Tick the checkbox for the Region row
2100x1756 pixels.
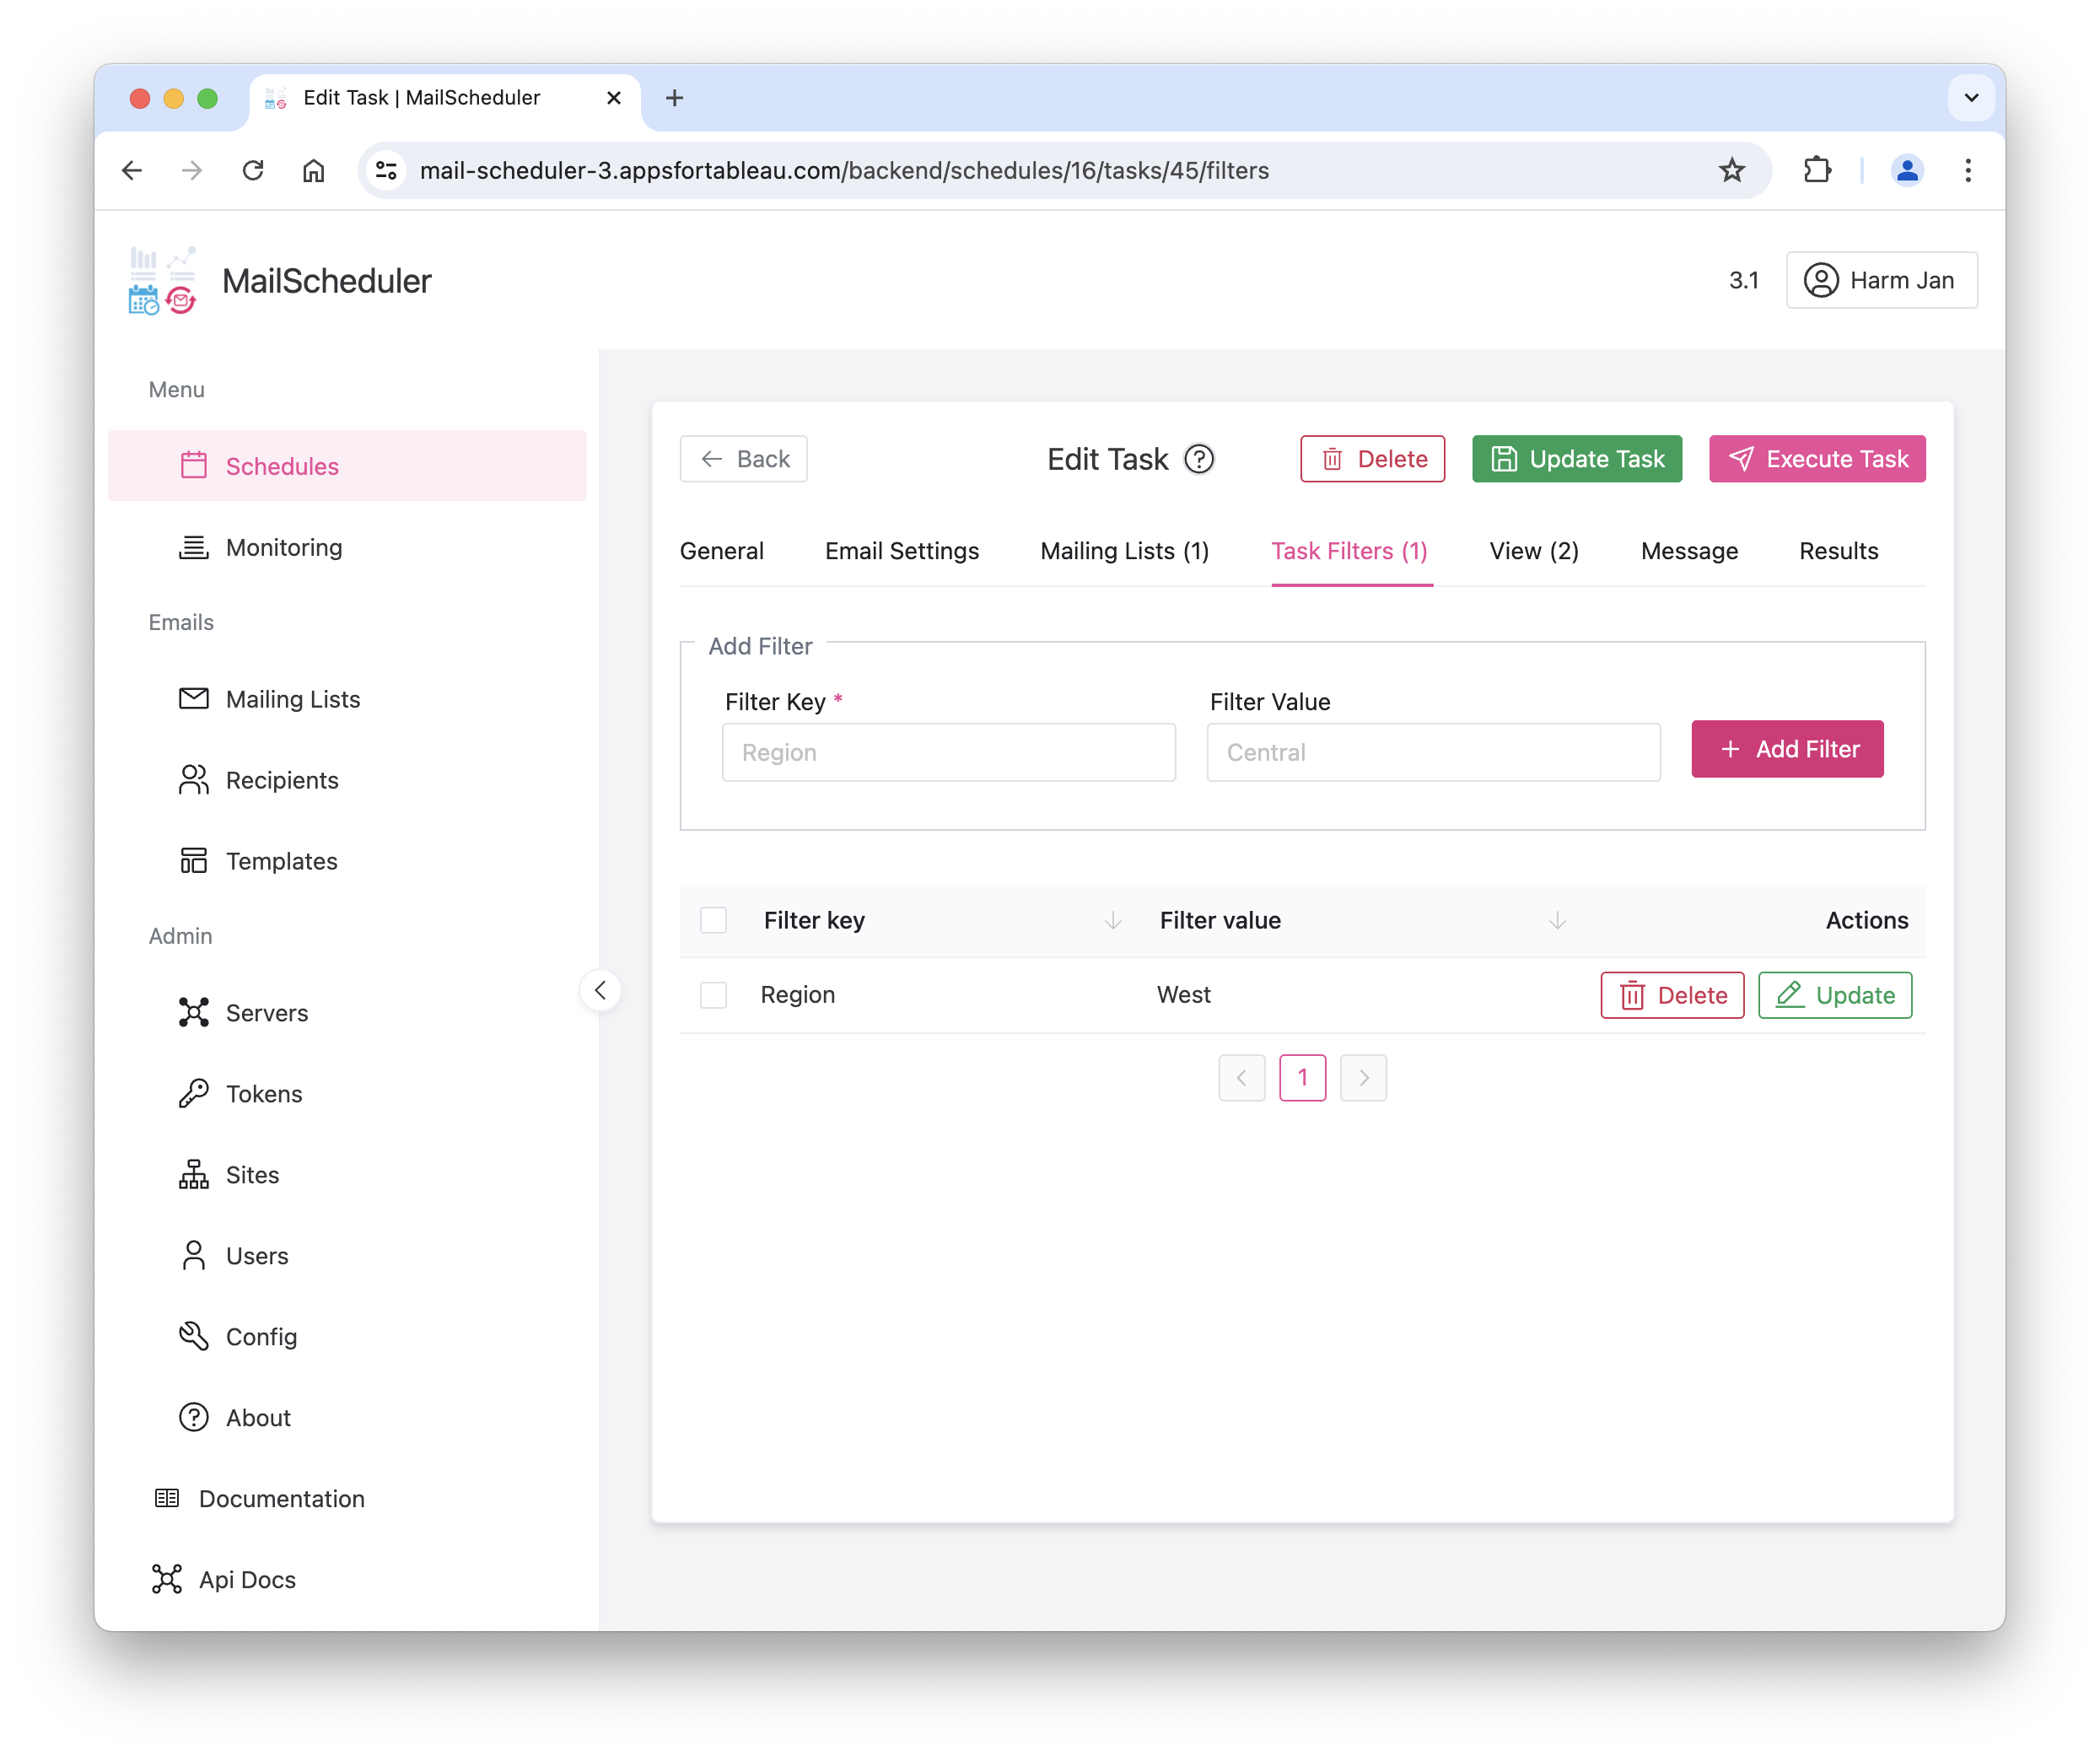713,995
